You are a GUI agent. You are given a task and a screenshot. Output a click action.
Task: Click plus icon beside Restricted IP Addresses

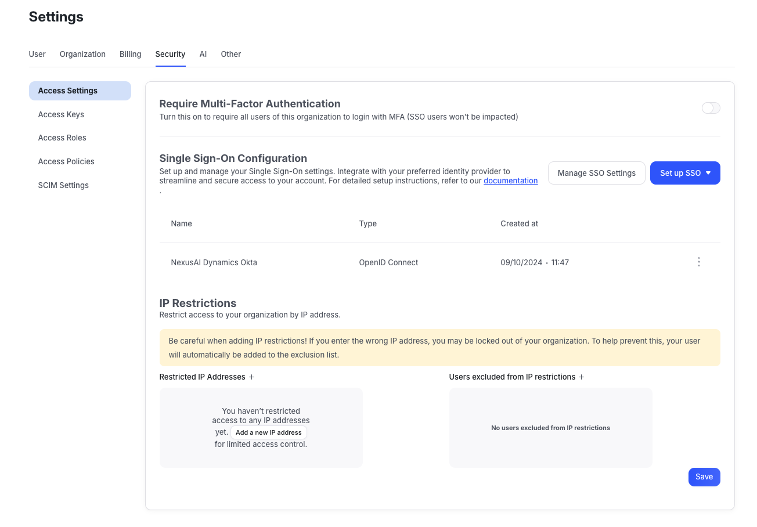coord(251,377)
